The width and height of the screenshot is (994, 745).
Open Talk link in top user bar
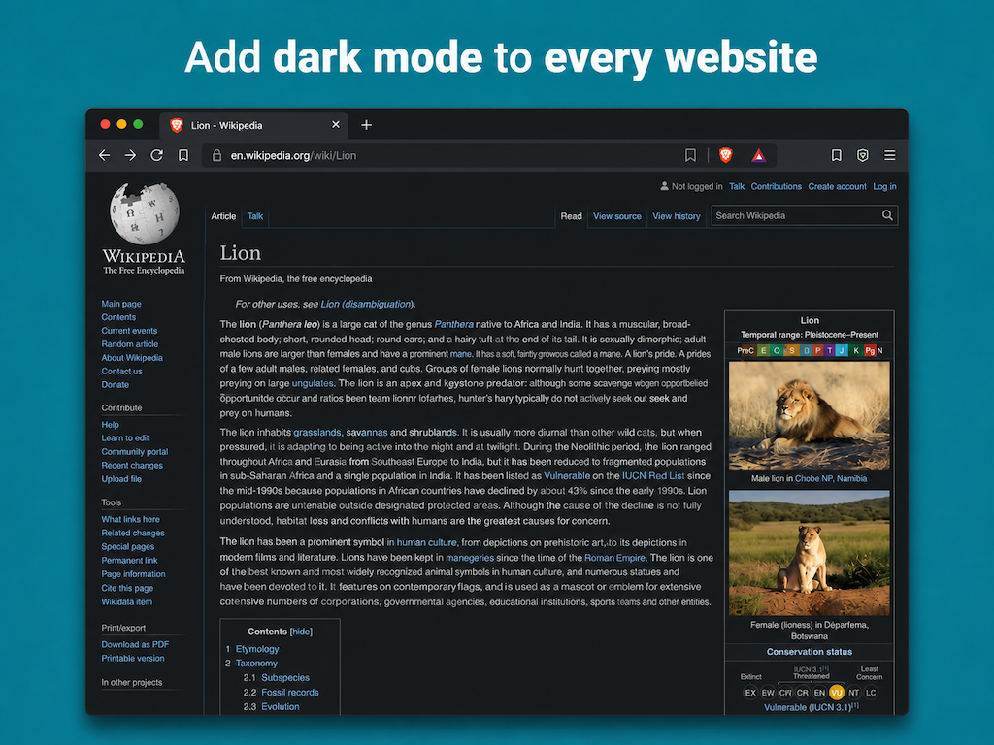(x=737, y=186)
